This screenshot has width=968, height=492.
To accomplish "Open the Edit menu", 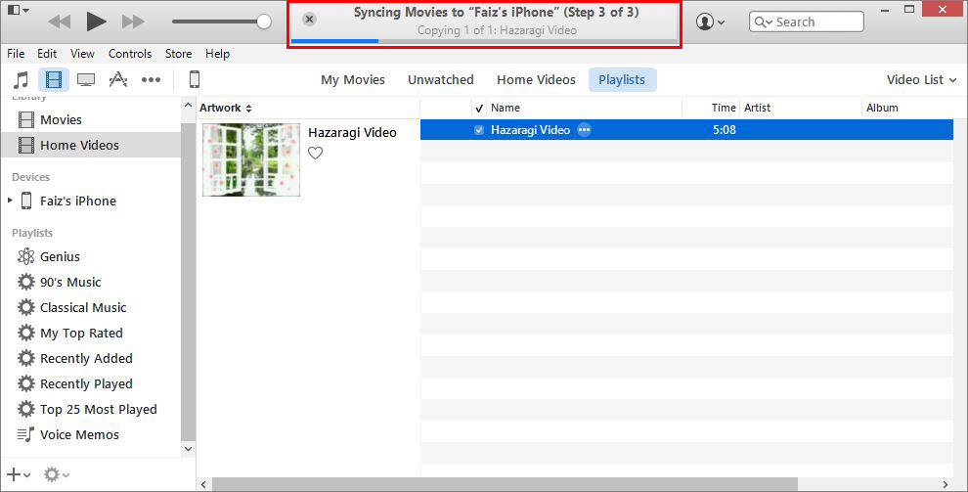I will pyautogui.click(x=47, y=54).
